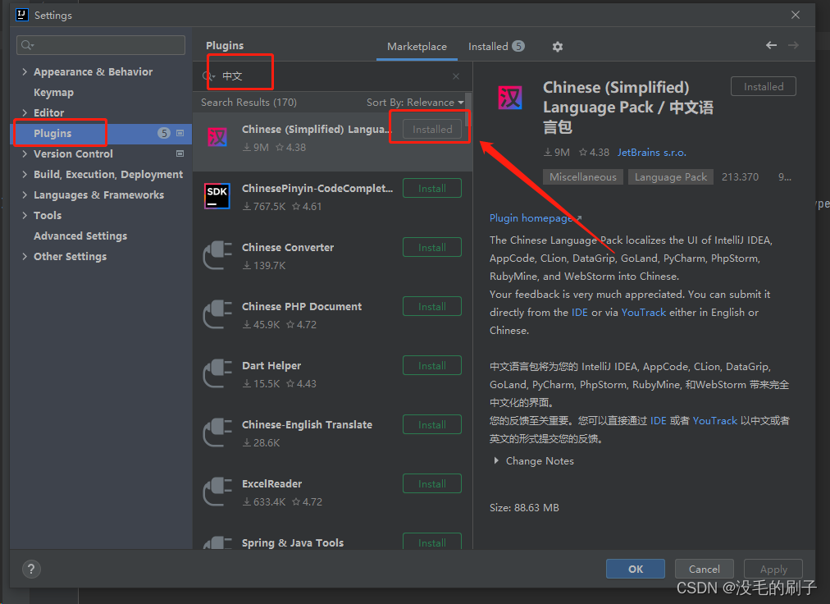Click the Apply button
The image size is (830, 604).
point(773,569)
